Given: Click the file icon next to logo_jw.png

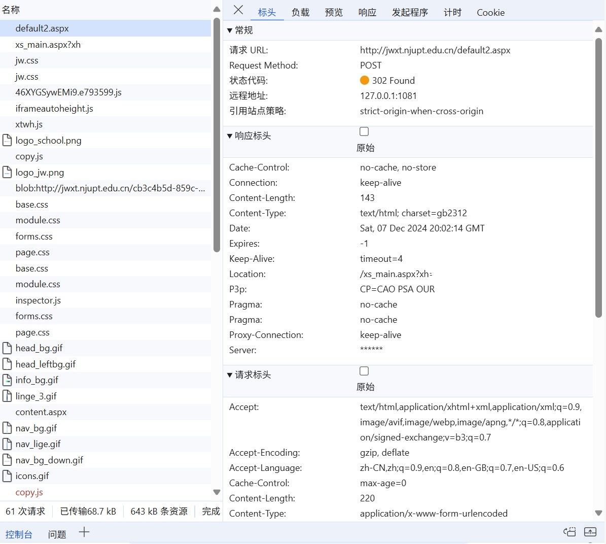Looking at the screenshot, I should coord(7,172).
